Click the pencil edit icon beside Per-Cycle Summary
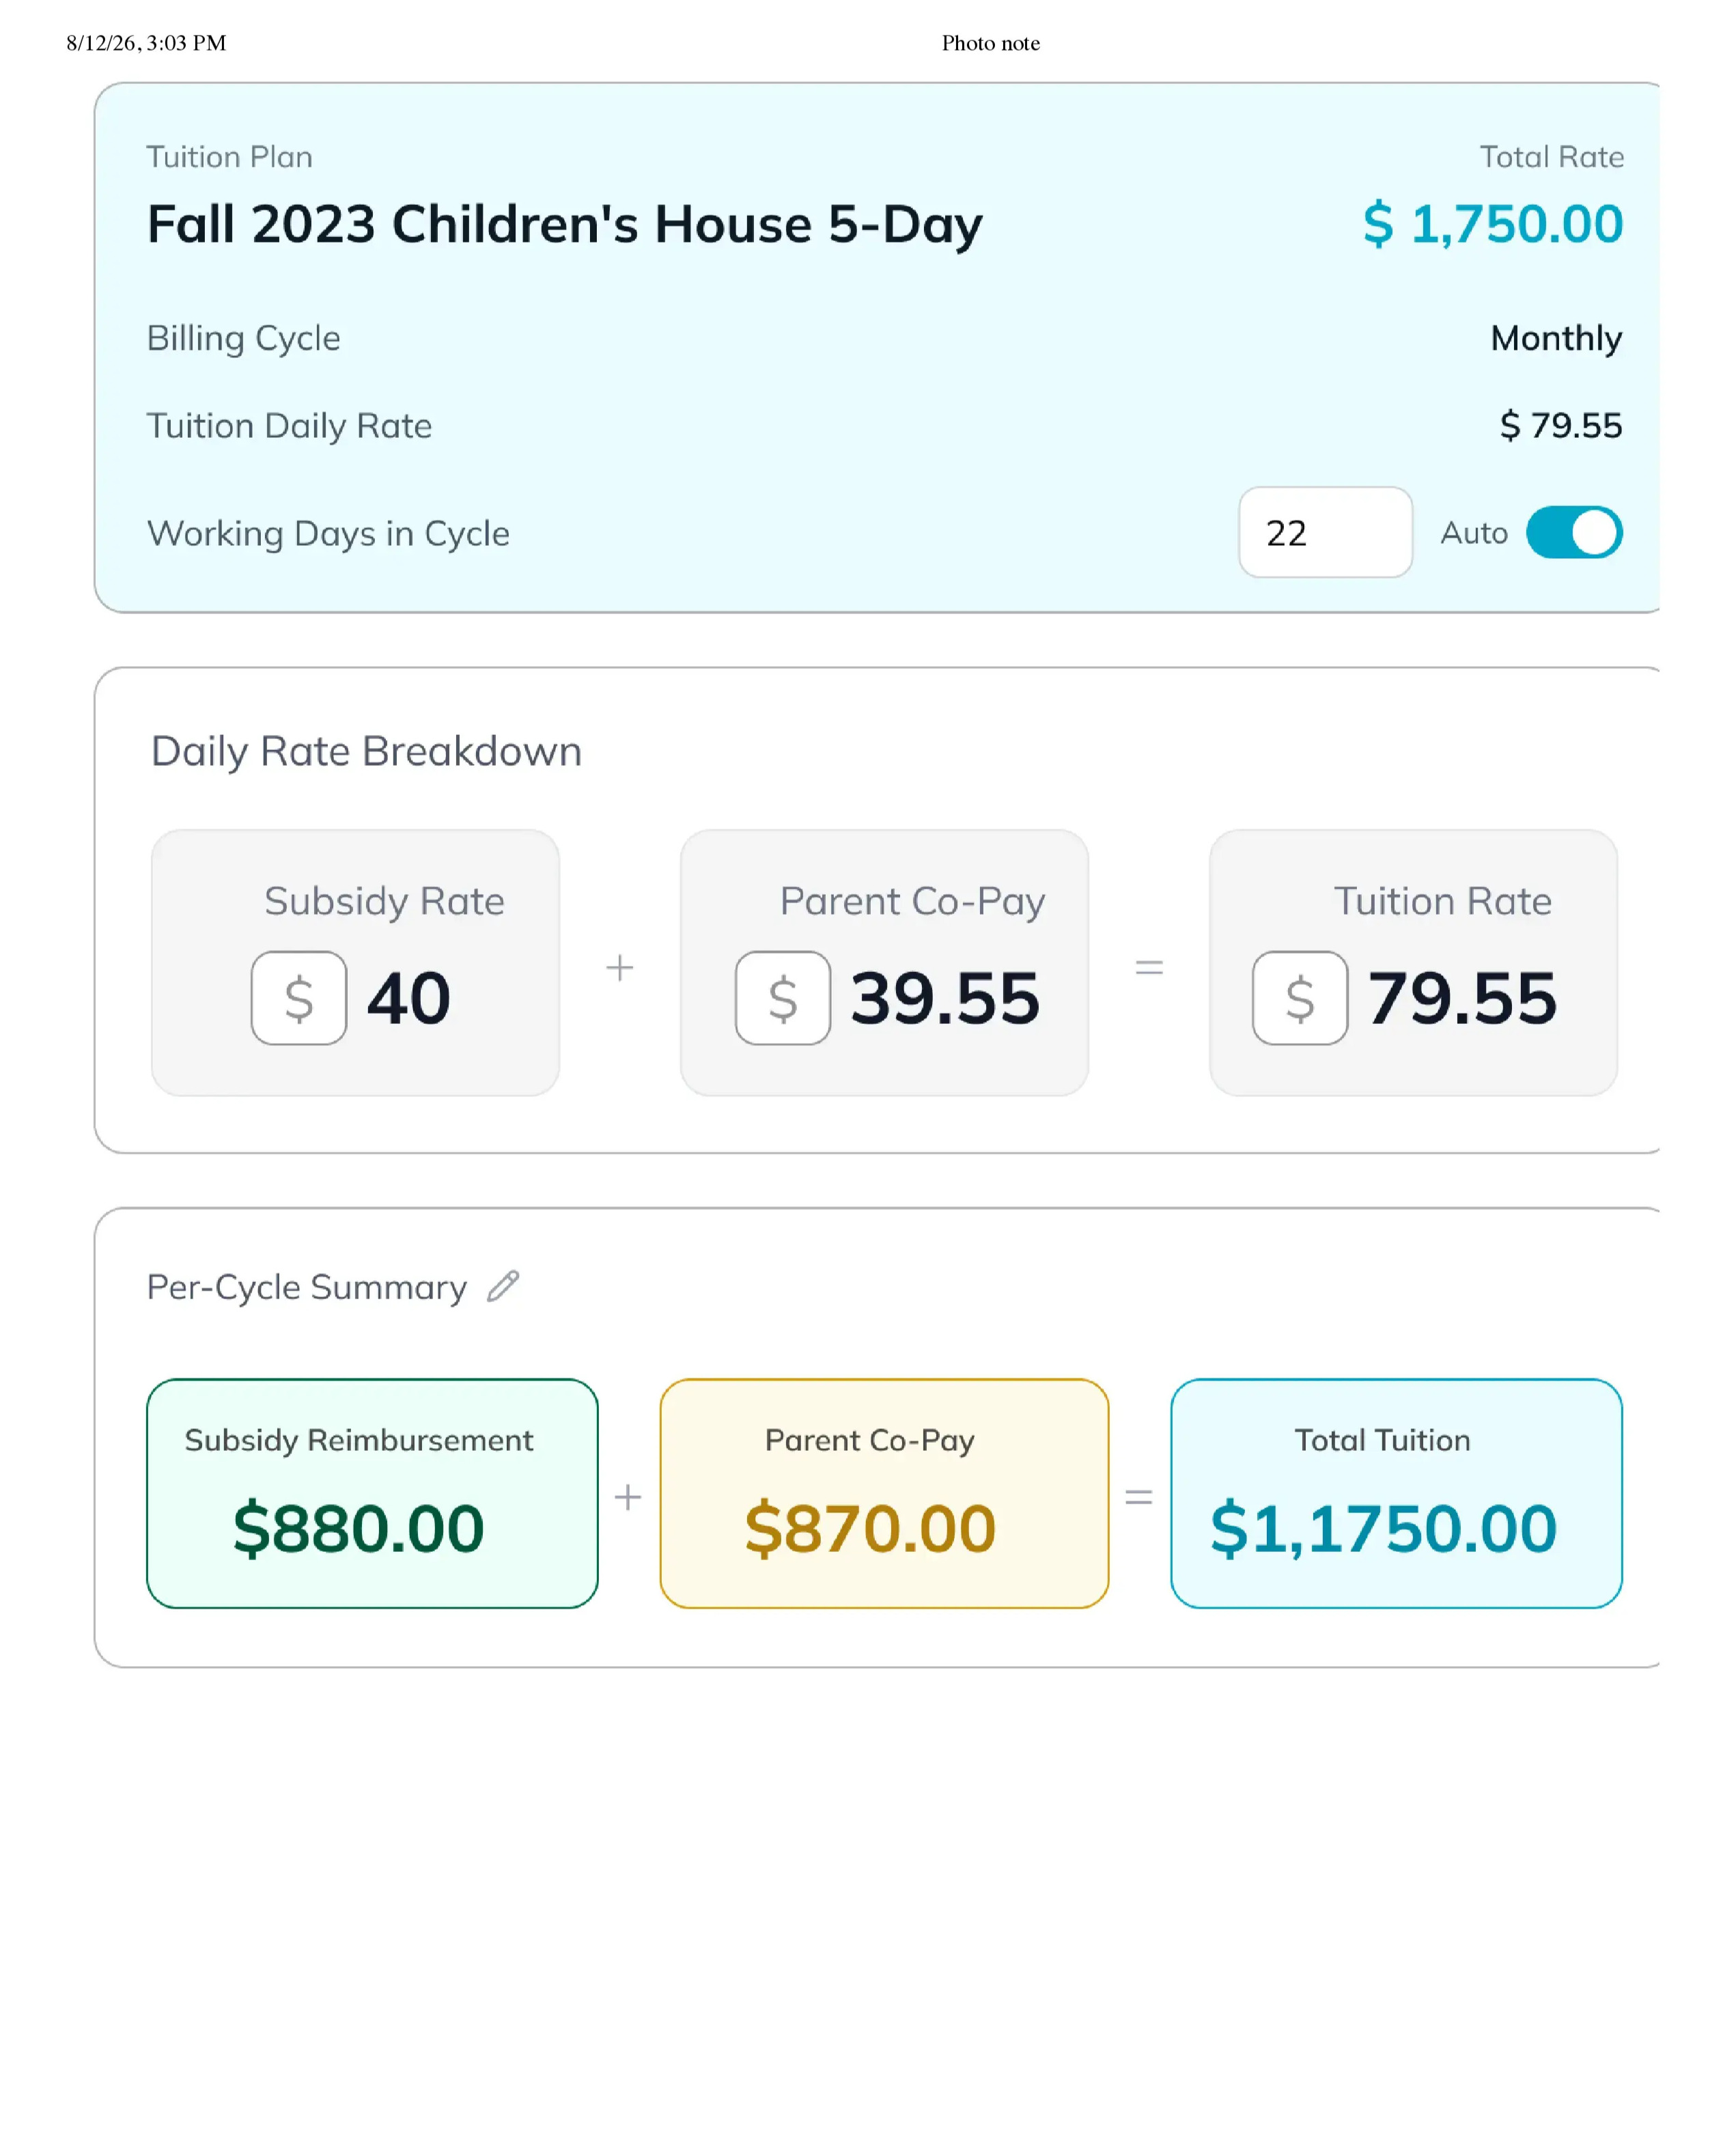 [x=503, y=1286]
